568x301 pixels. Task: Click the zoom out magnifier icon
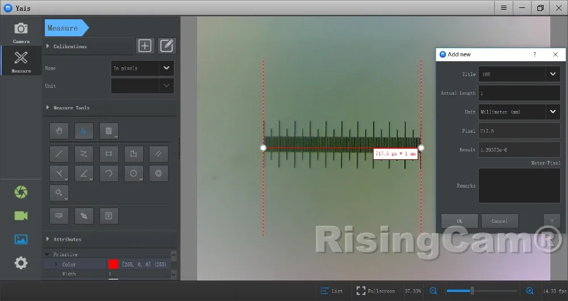433,291
